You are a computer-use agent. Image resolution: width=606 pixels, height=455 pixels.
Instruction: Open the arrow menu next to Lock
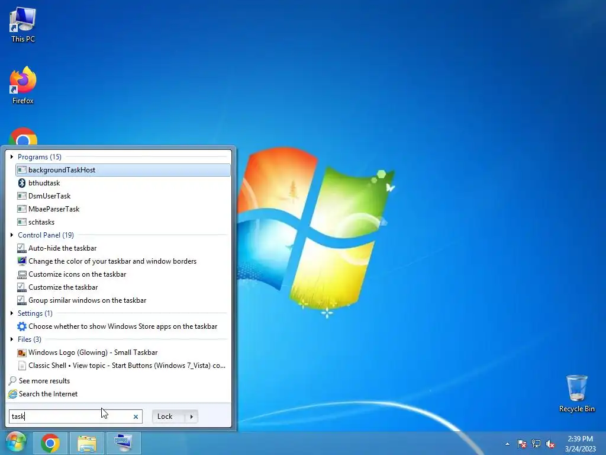point(192,416)
